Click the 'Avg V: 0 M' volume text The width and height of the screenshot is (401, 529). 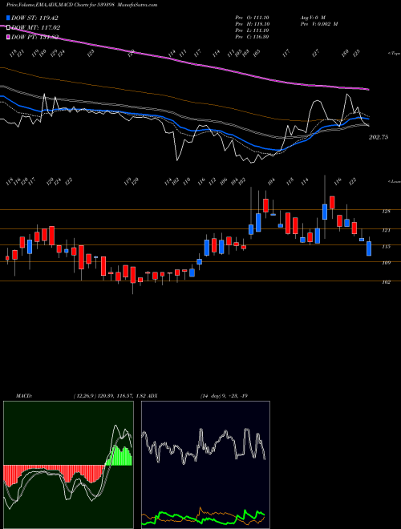click(x=312, y=17)
